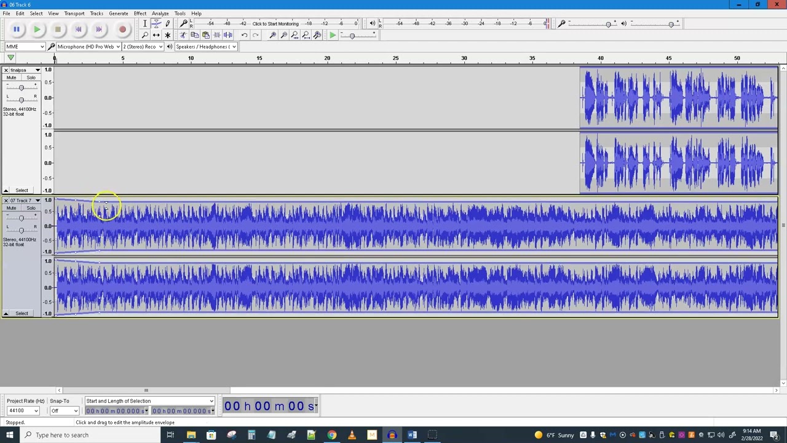Start recording with the Record button

click(122, 30)
